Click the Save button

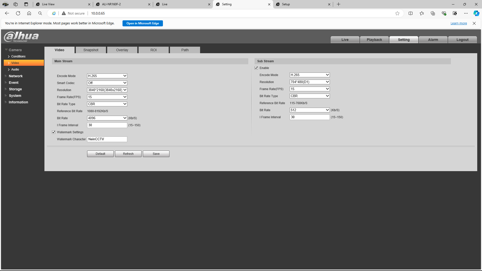[156, 154]
